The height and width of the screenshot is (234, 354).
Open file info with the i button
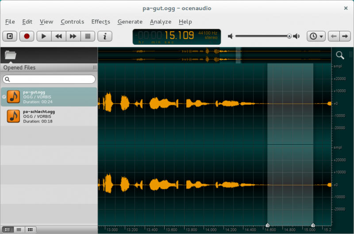[x=105, y=36]
